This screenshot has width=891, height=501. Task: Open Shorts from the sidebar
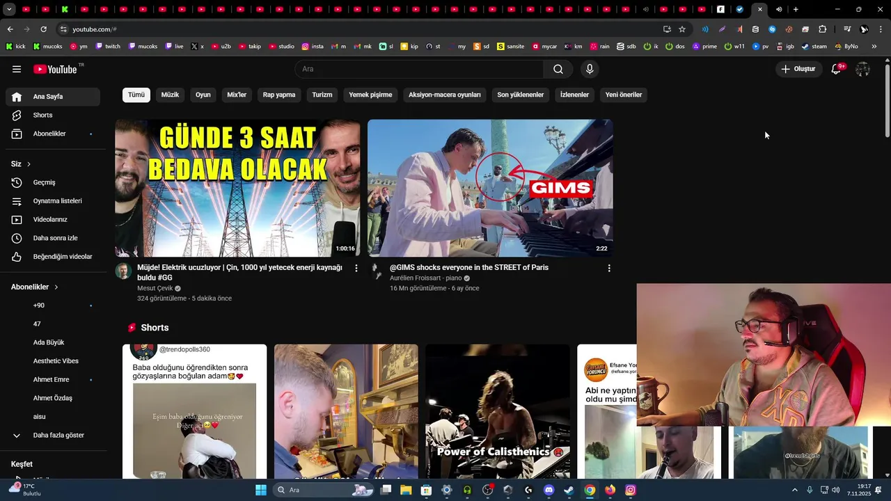(x=53, y=115)
